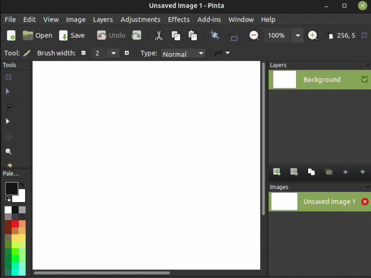This screenshot has width=371, height=278.
Task: Open the zoom percentage dropdown
Action: [x=298, y=35]
